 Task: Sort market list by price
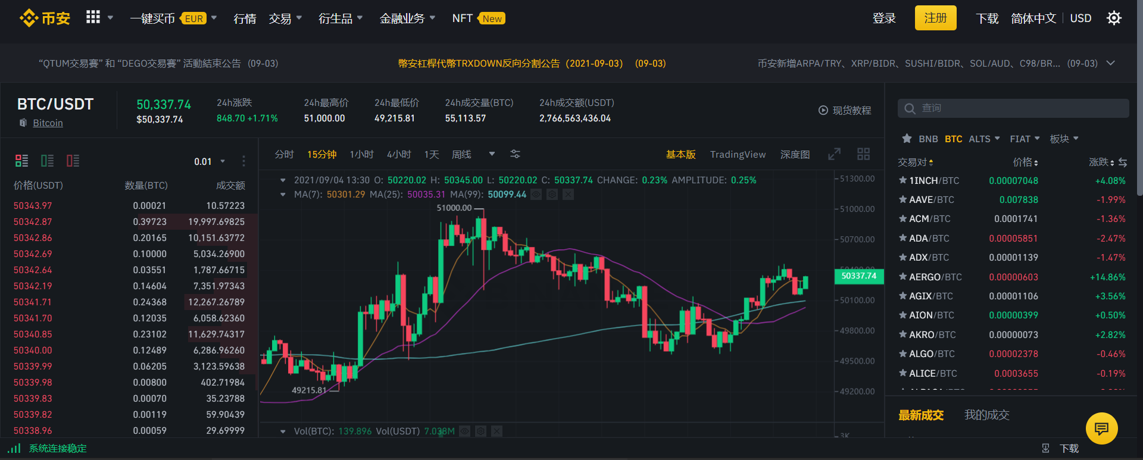(x=1025, y=162)
